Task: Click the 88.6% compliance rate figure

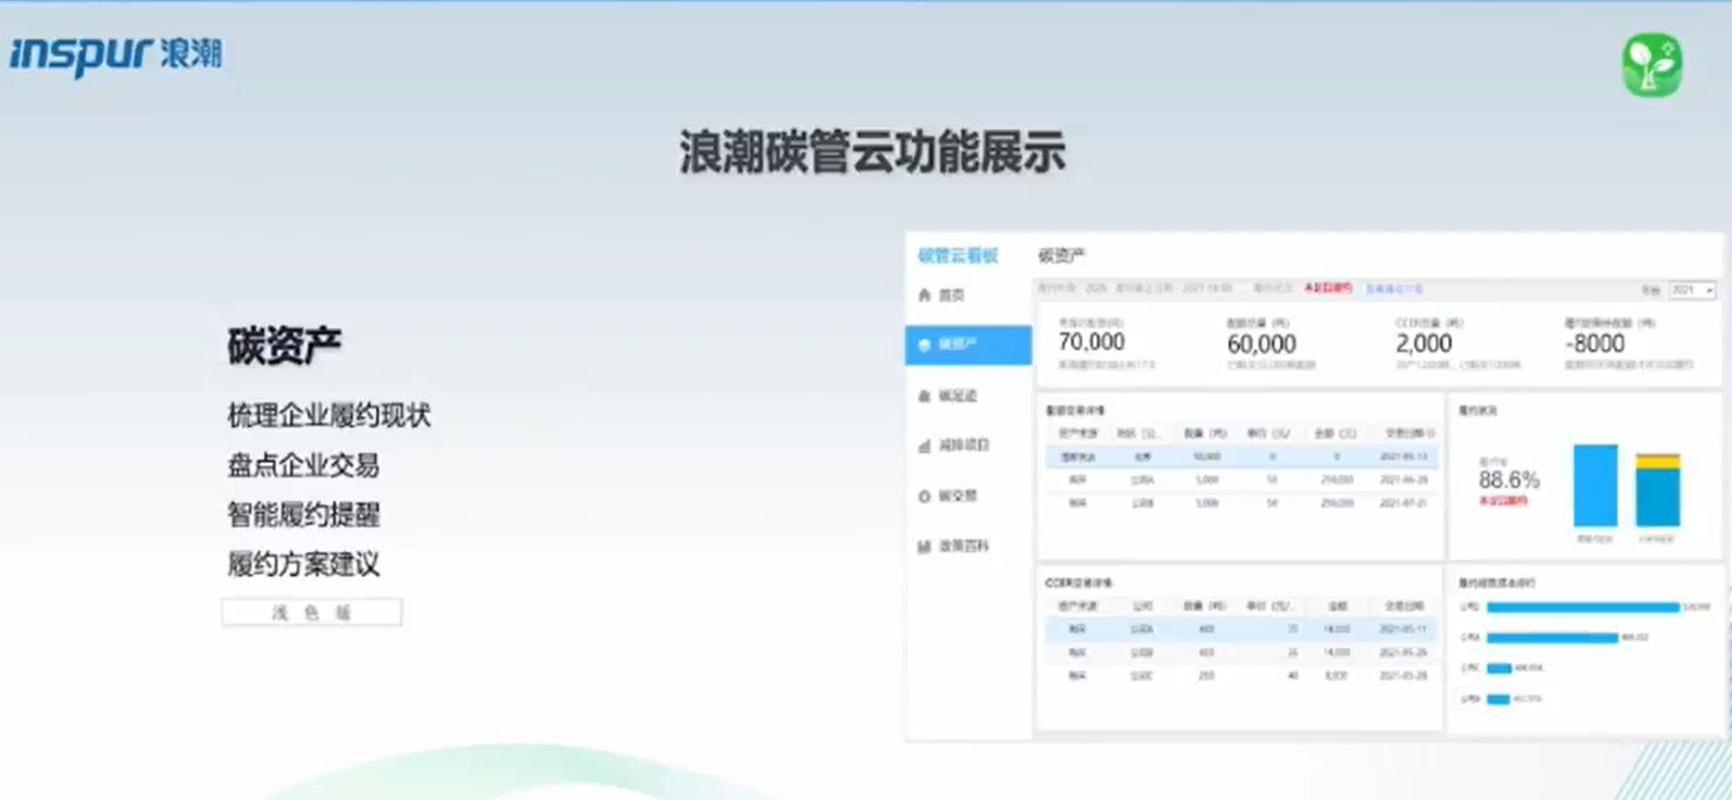Action: 1509,480
